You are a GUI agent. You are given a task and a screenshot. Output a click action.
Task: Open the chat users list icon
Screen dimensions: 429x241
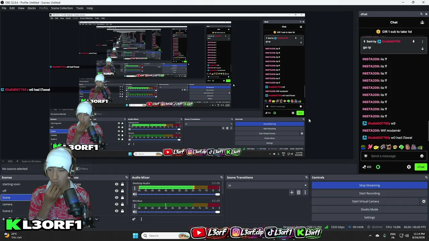click(422, 22)
